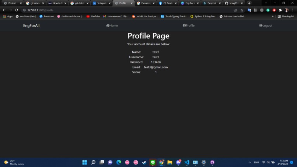Open Settings gear on taskbar
This screenshot has height=167, width=297.
(204, 163)
